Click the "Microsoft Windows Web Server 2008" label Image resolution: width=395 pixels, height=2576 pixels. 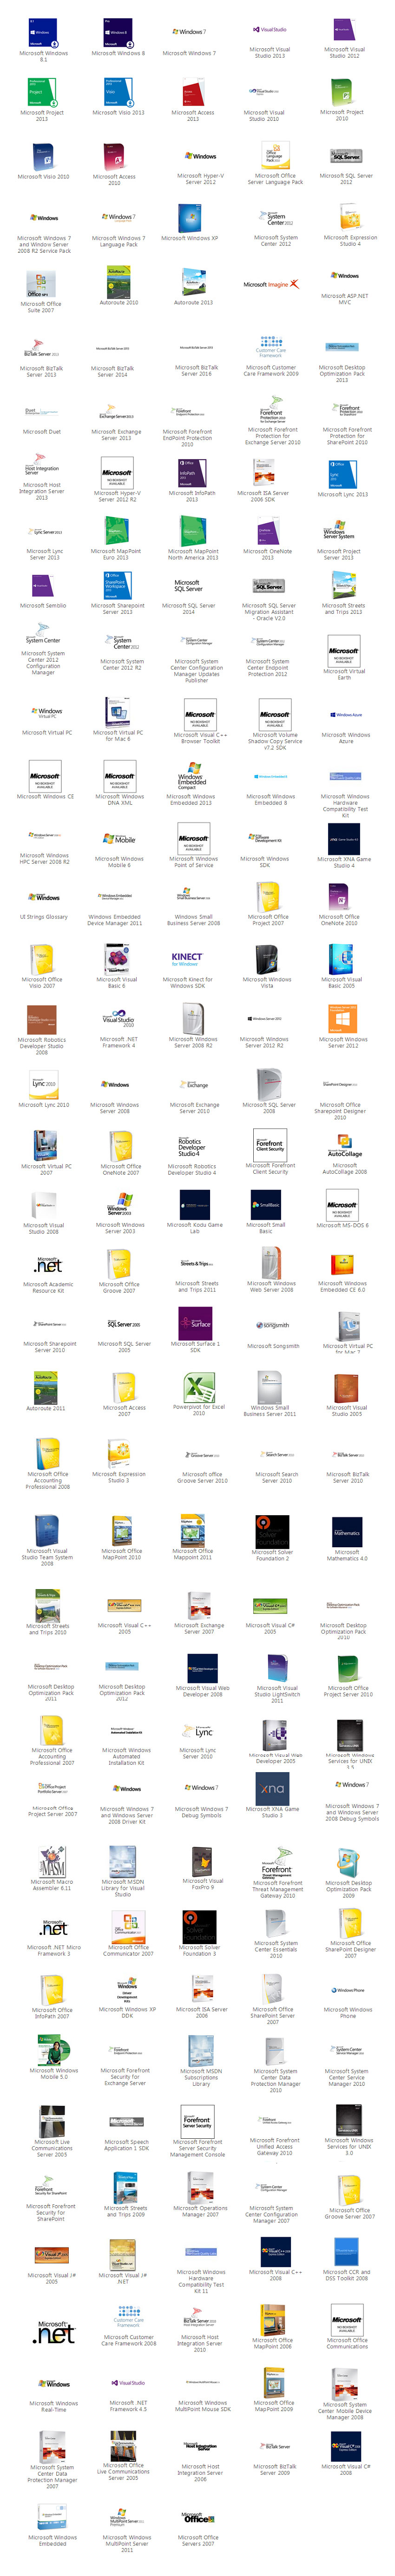tap(271, 1286)
